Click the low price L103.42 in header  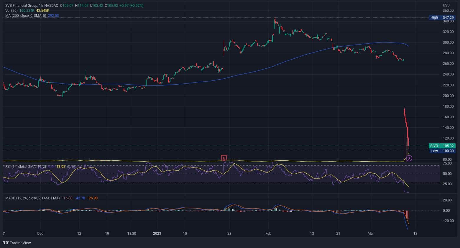click(x=97, y=6)
